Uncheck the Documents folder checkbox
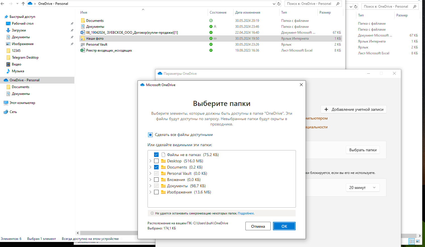Screen dimensions: 425x247 tap(156, 167)
